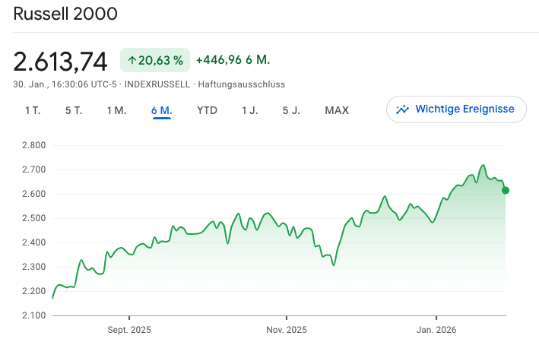Click the 2.800 y-axis label
The height and width of the screenshot is (342, 539).
(x=34, y=145)
